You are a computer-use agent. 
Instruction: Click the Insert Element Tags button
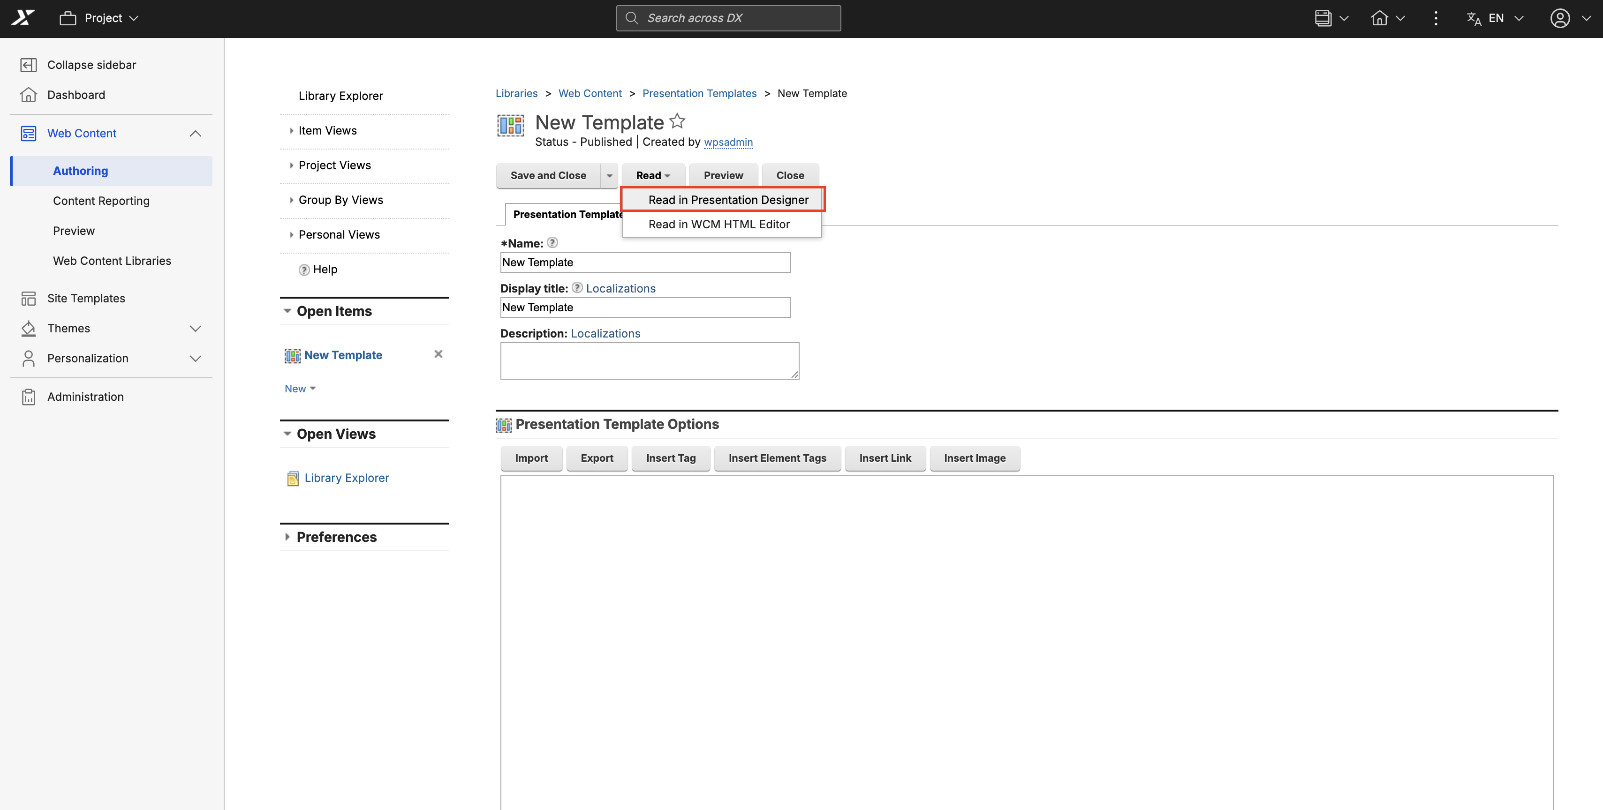coord(777,458)
